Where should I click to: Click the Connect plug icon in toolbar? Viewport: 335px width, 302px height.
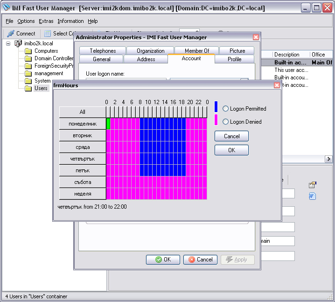11,34
